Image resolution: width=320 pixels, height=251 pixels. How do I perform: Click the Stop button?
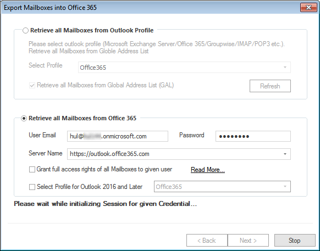pyautogui.click(x=295, y=241)
